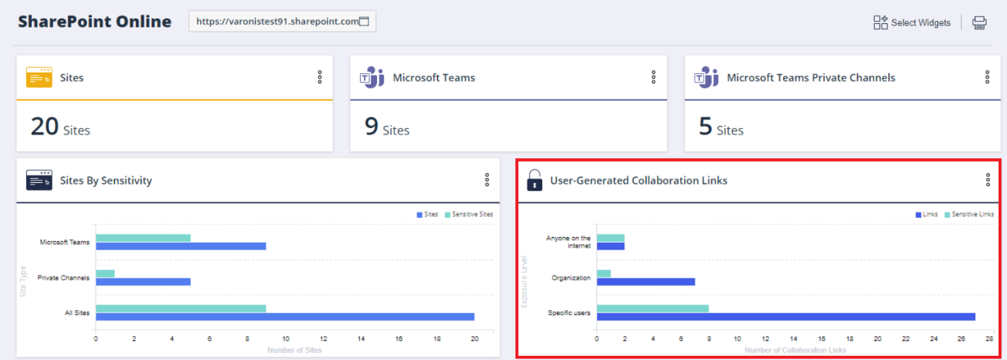Viewport: 1007px width, 360px height.
Task: Click All Sites blue bar
Action: (286, 316)
